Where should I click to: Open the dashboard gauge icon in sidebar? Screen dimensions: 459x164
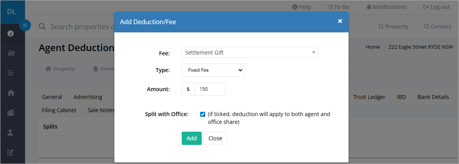tap(11, 34)
